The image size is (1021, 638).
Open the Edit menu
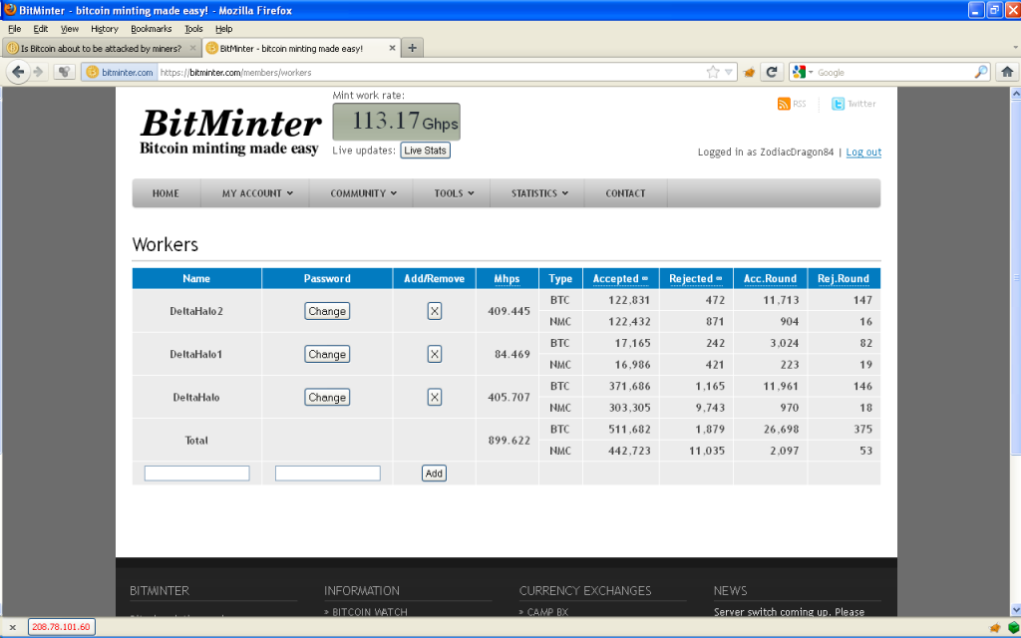click(40, 29)
